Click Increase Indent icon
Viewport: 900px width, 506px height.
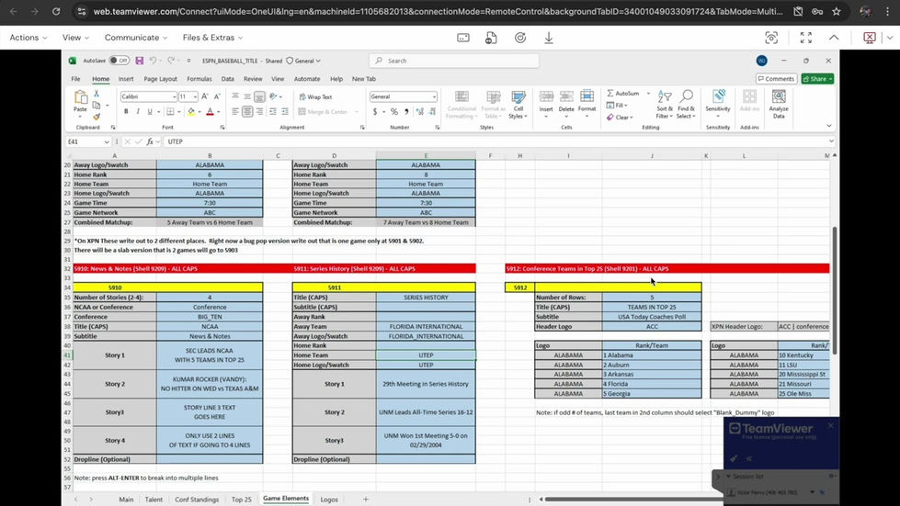285,112
